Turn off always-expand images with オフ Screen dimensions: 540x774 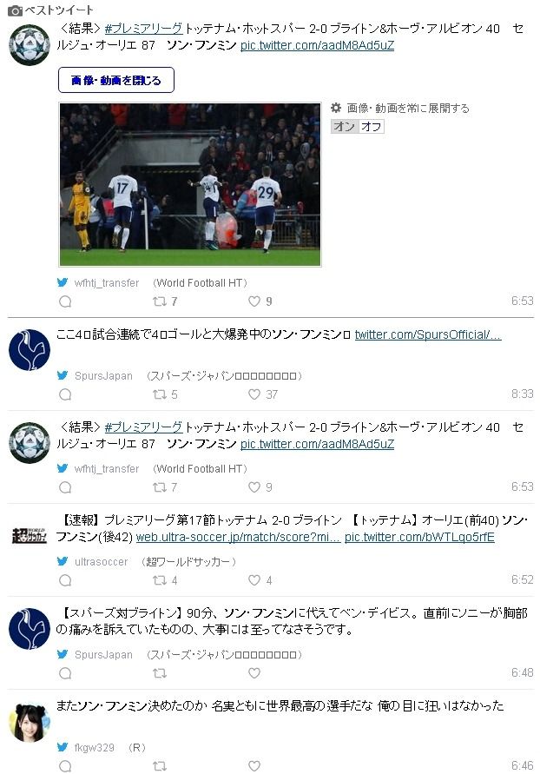371,126
